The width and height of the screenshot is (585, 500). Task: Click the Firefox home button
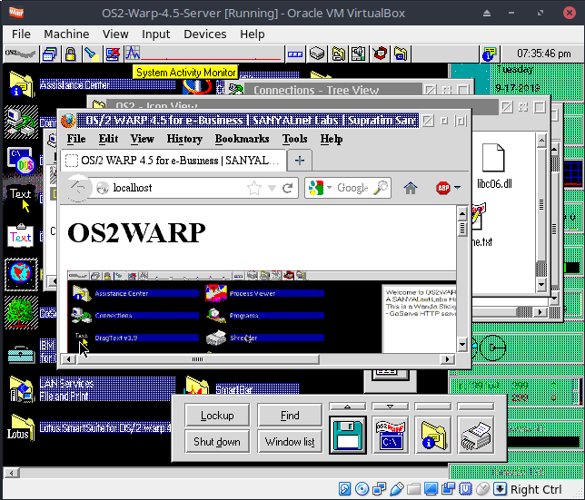point(410,188)
